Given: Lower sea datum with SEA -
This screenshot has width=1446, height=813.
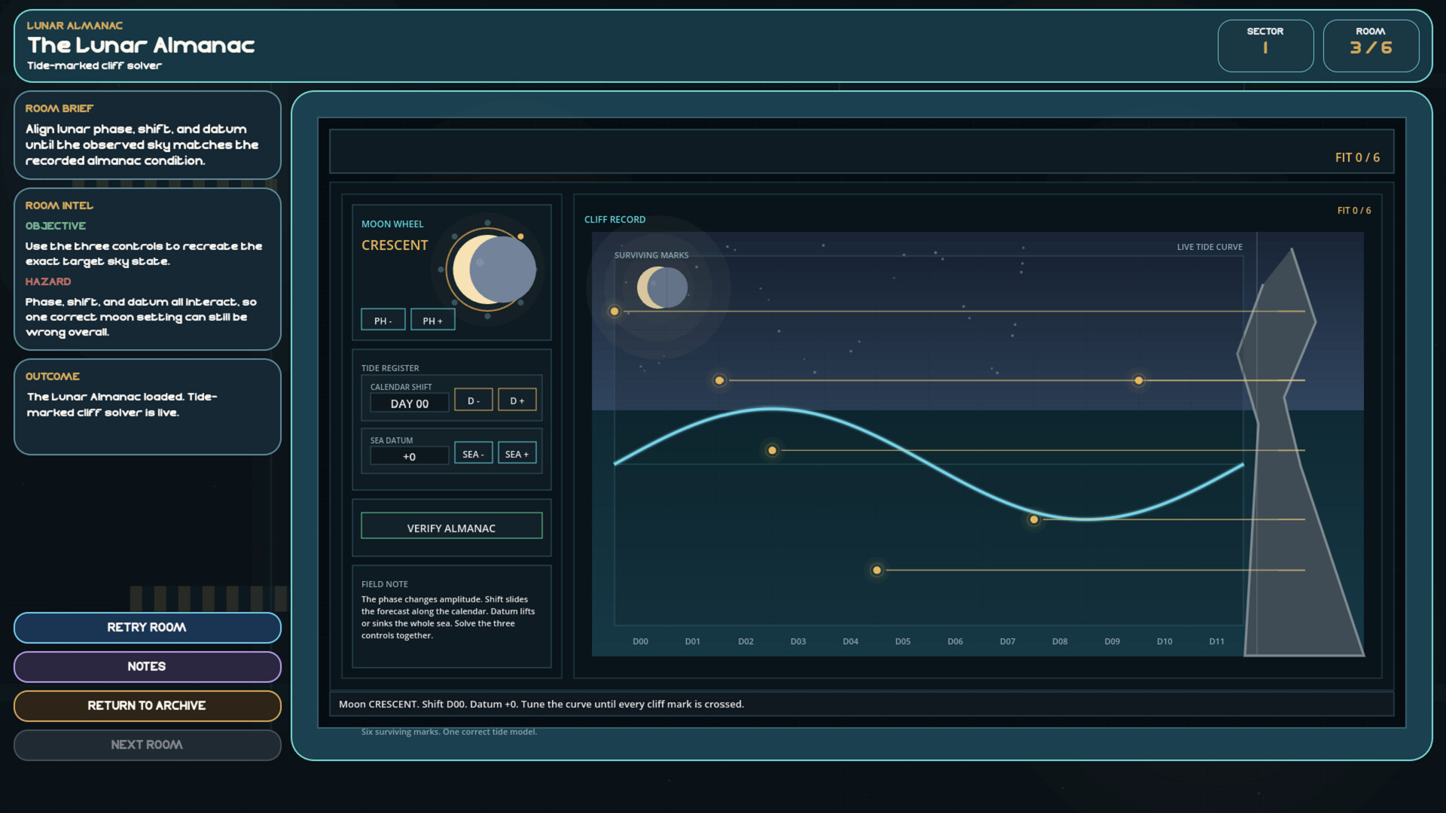Looking at the screenshot, I should click(473, 454).
